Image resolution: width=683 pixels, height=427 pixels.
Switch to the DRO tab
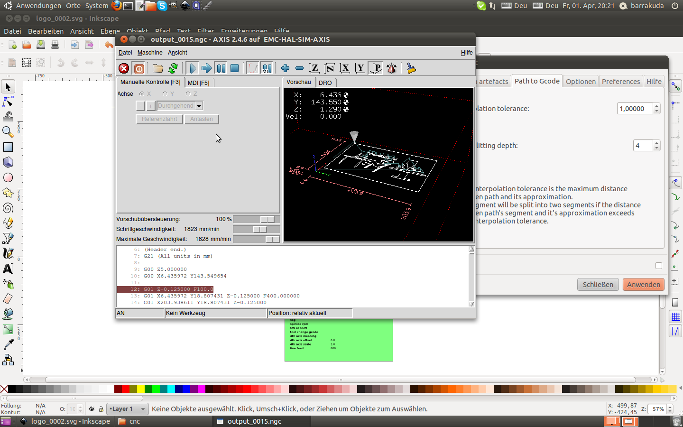pyautogui.click(x=325, y=83)
